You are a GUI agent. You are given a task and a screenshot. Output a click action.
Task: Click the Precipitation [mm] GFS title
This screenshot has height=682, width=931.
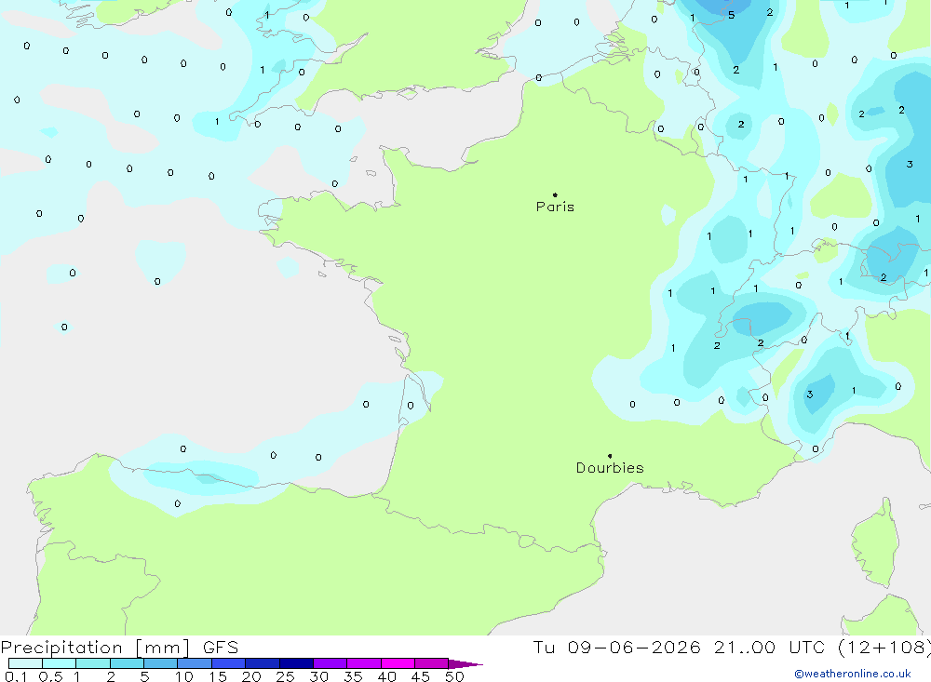(x=119, y=648)
